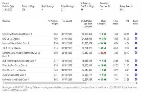Open the Luzhou Laojiao Co Ltd Class A link
This screenshot has width=141, height=93.
16,80
